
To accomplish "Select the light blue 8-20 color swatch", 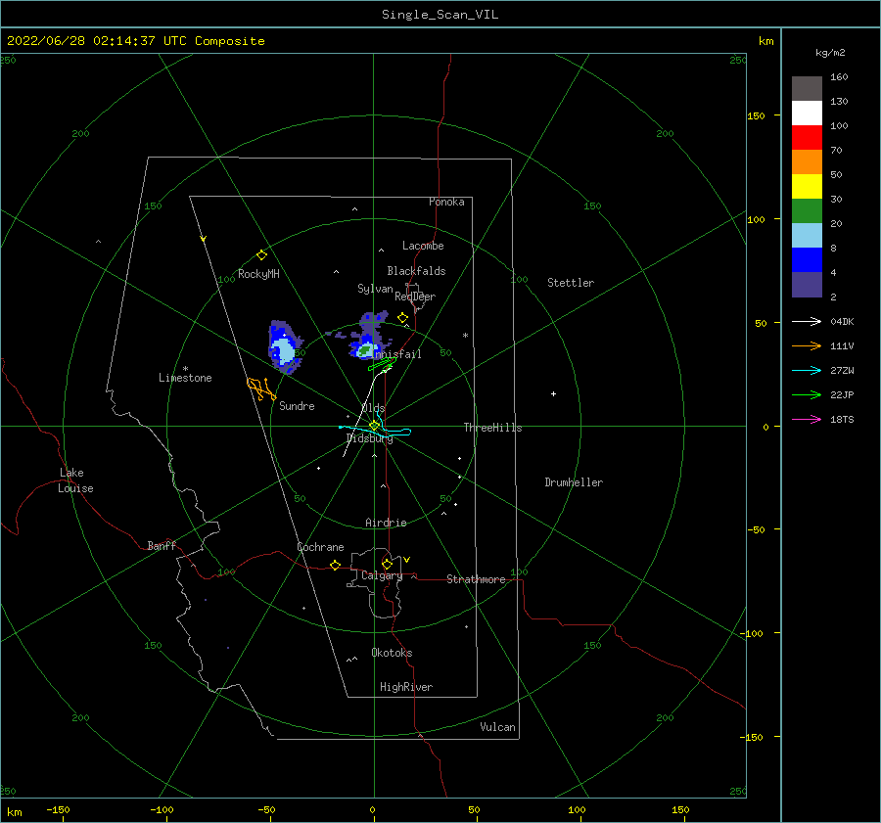I will click(807, 236).
